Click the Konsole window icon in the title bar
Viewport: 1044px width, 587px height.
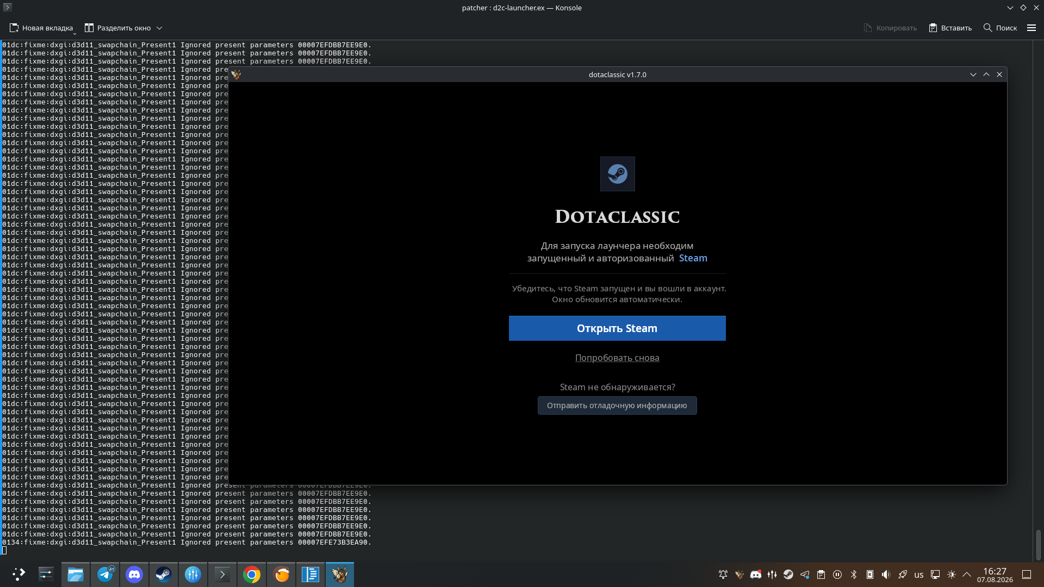coord(8,8)
